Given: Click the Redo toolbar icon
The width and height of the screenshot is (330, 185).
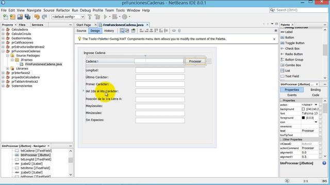Looking at the screenshot, I should (44, 17).
